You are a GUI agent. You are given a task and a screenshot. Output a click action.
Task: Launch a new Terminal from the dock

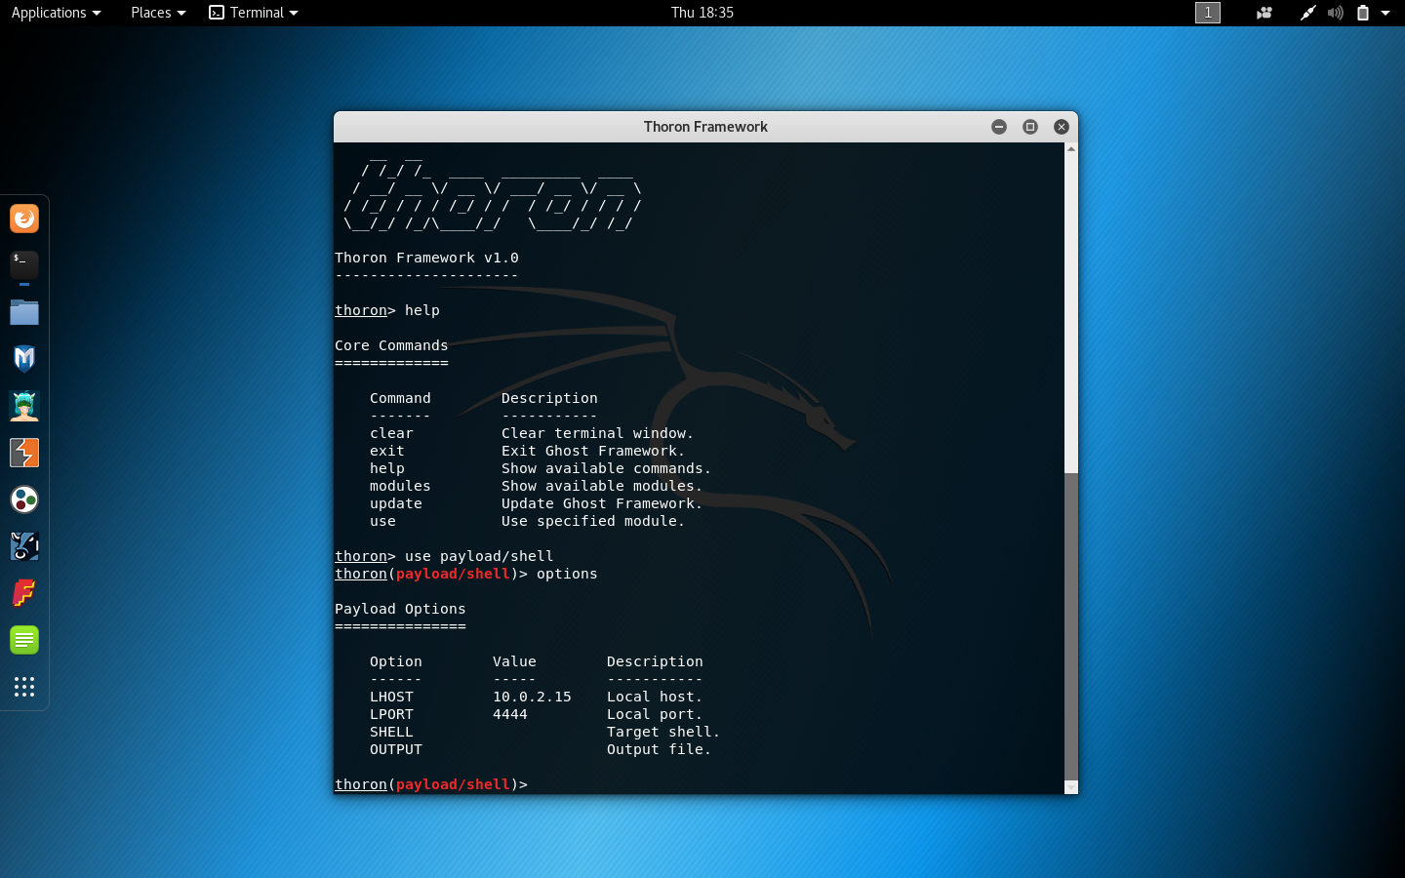point(23,265)
